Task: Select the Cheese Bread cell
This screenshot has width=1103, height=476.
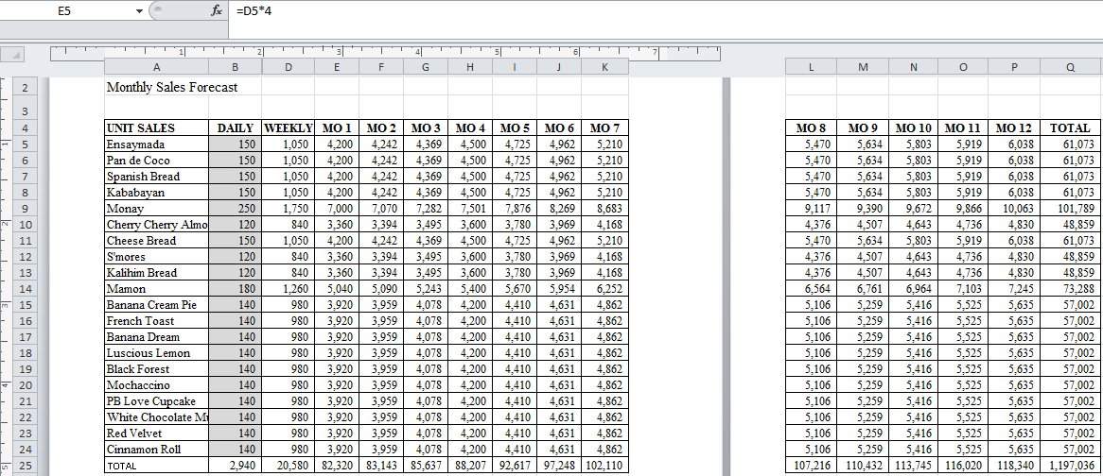Action: pyautogui.click(x=156, y=241)
